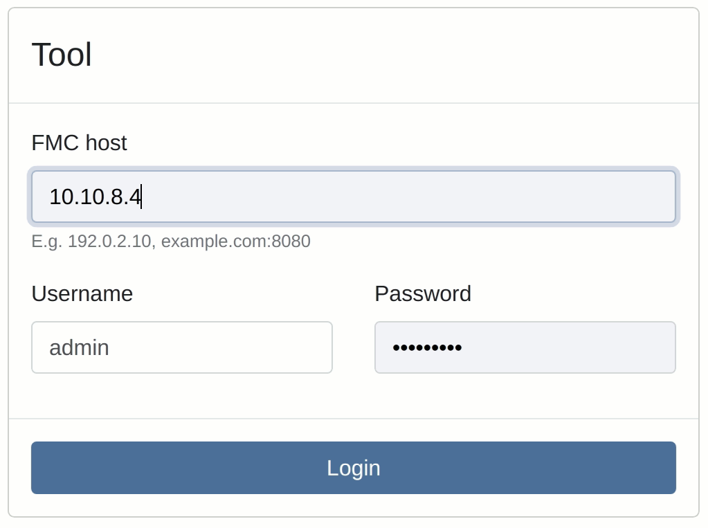Click the Username label
Image resolution: width=708 pixels, height=528 pixels.
coord(82,293)
